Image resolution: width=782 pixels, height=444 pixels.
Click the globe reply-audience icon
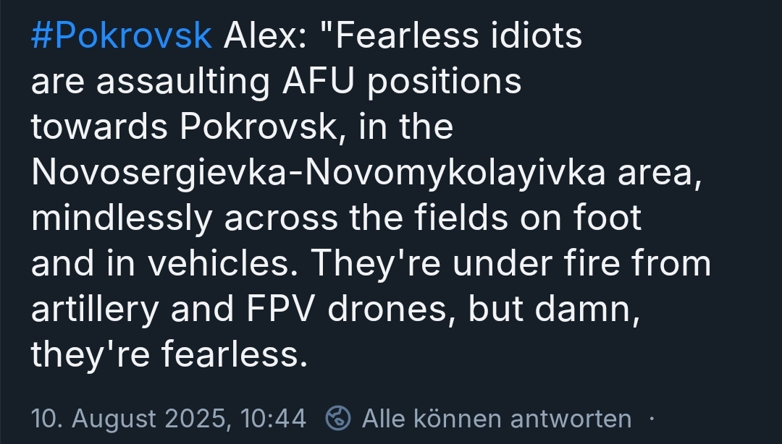(x=338, y=418)
